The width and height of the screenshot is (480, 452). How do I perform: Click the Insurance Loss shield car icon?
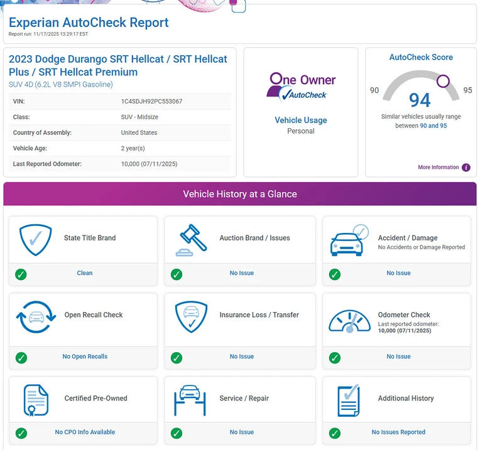(192, 317)
